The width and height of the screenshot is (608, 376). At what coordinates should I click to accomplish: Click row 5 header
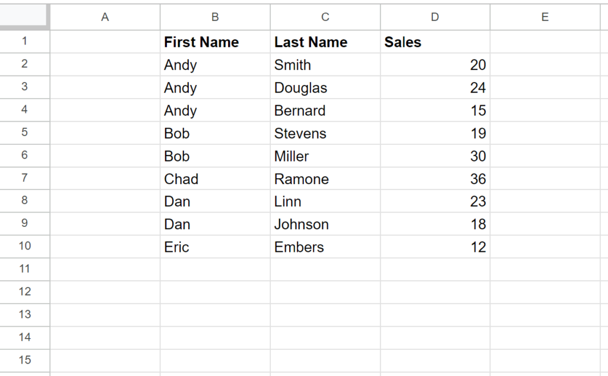tap(24, 133)
